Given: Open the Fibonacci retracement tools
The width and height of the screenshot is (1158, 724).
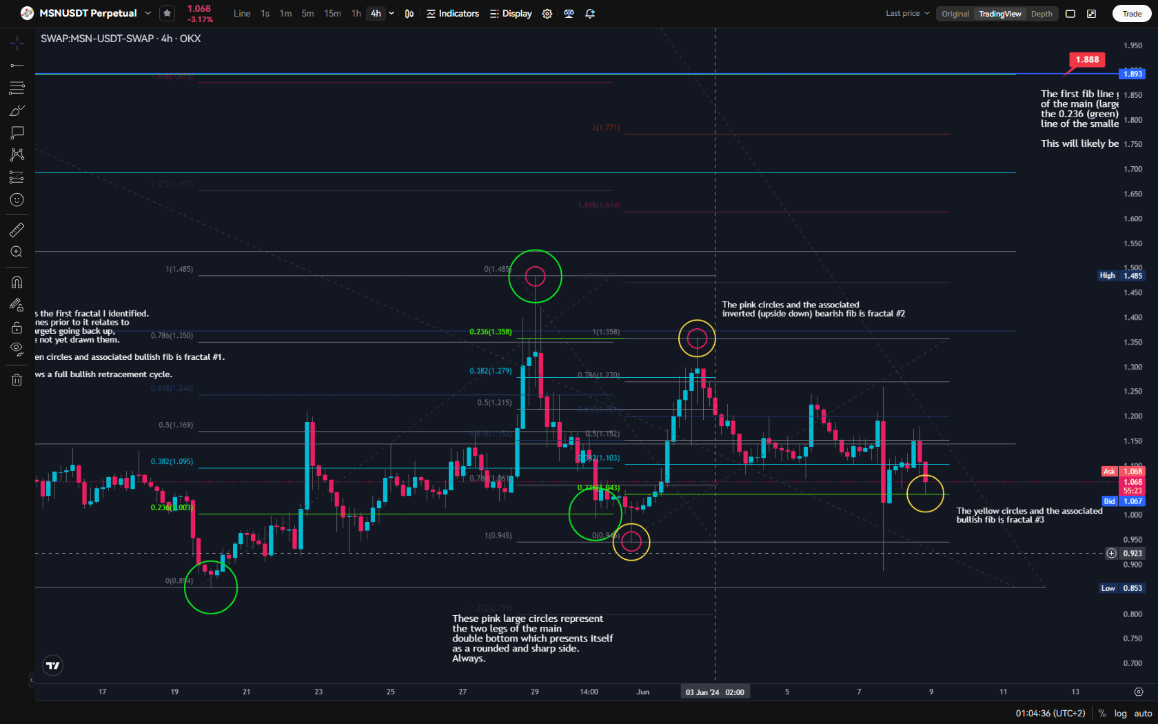Looking at the screenshot, I should 17,88.
